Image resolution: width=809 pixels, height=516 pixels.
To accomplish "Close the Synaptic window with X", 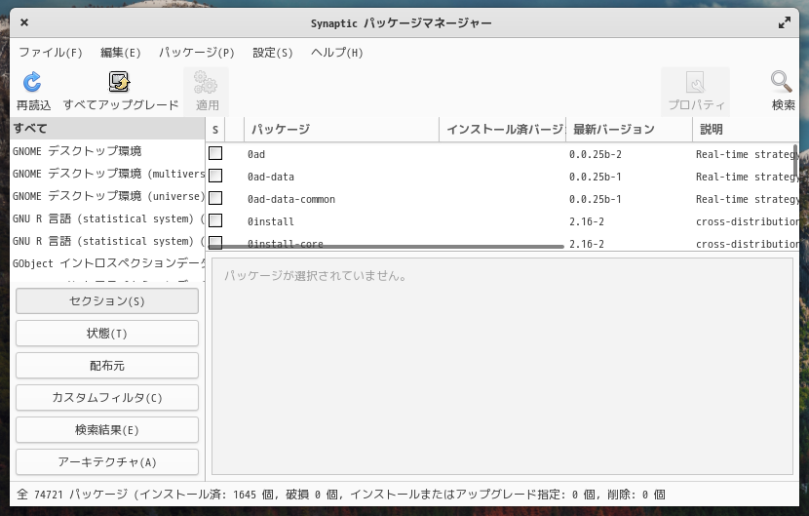I will [24, 22].
